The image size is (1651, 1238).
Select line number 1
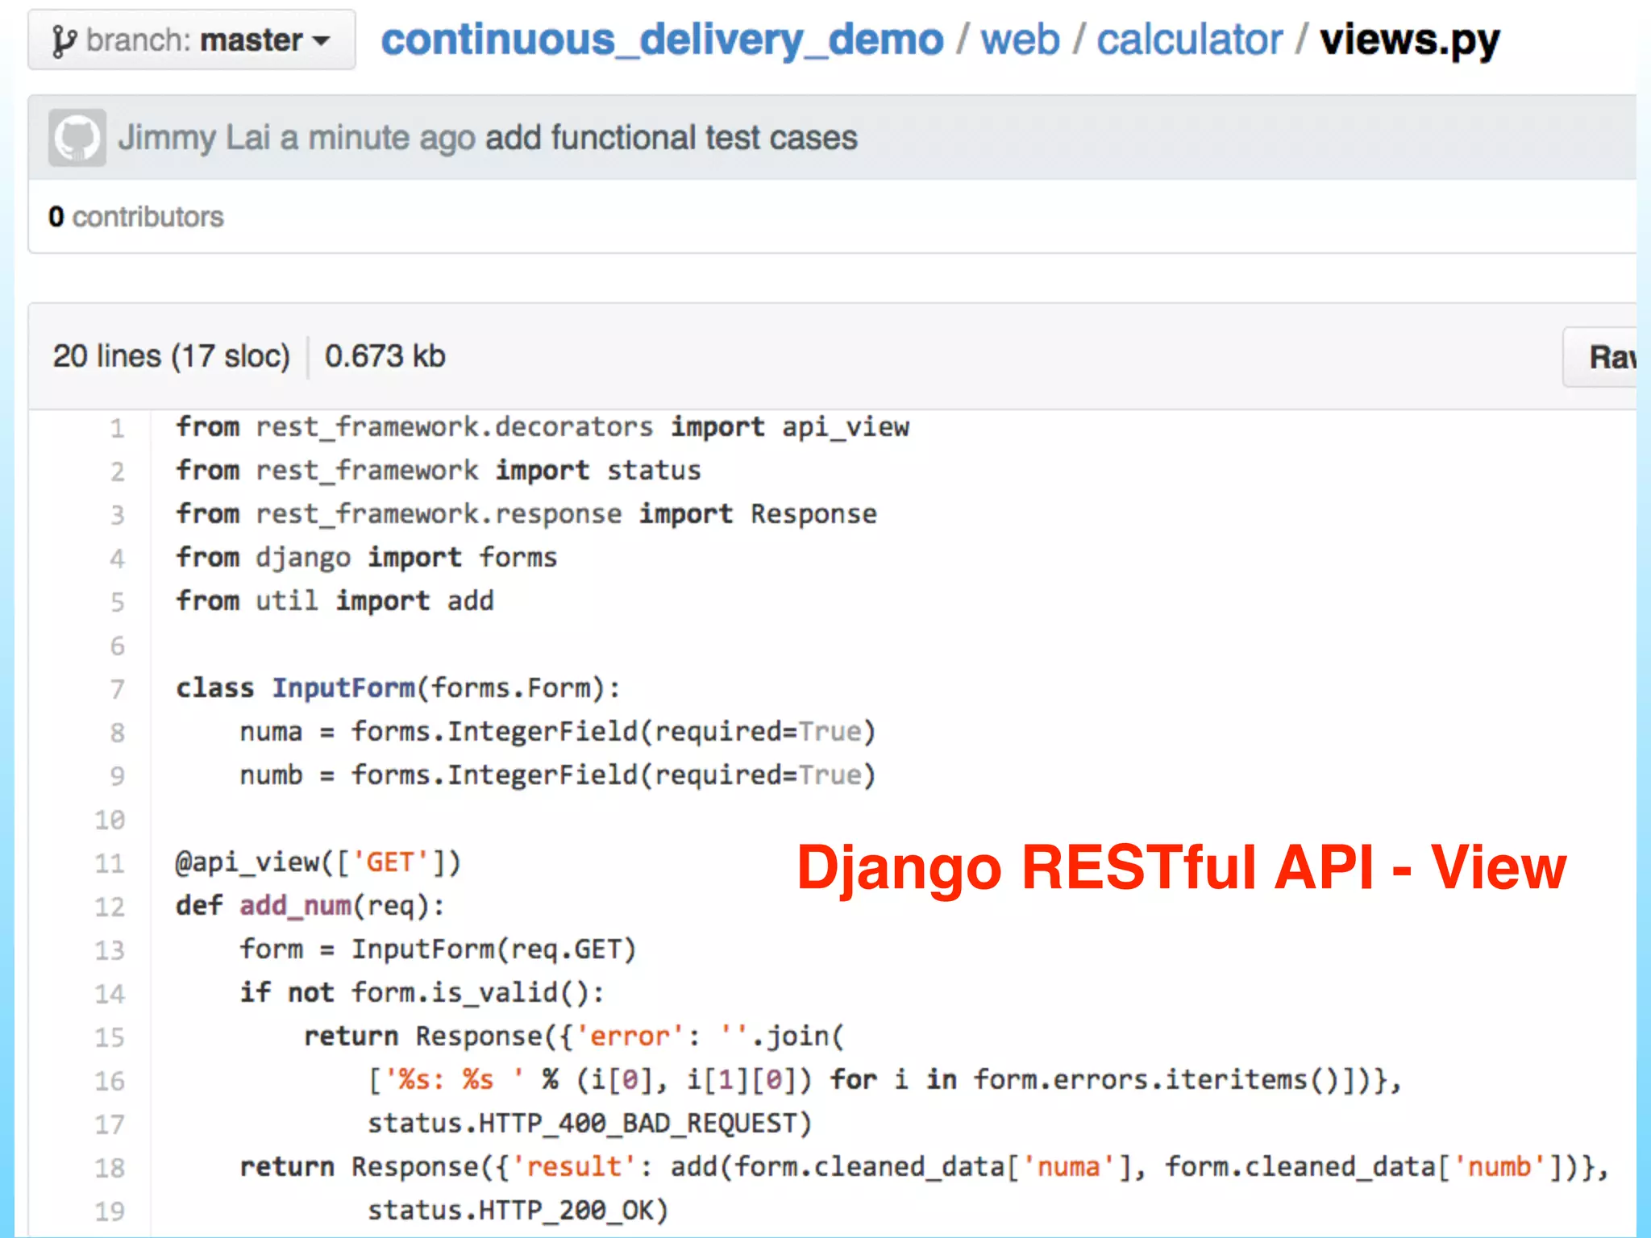(118, 428)
